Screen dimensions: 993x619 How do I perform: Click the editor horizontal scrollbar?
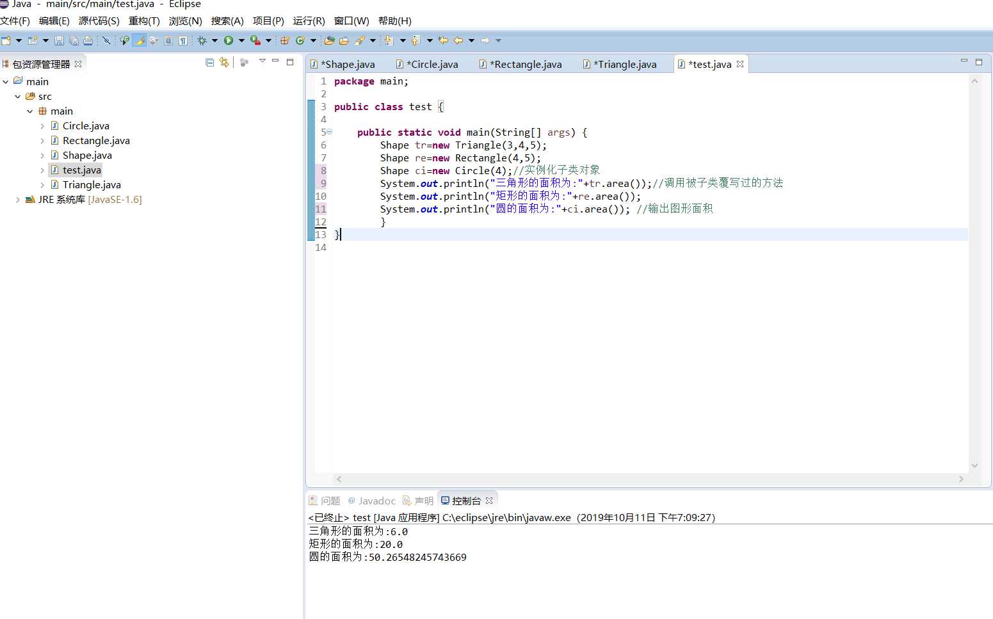[x=650, y=479]
